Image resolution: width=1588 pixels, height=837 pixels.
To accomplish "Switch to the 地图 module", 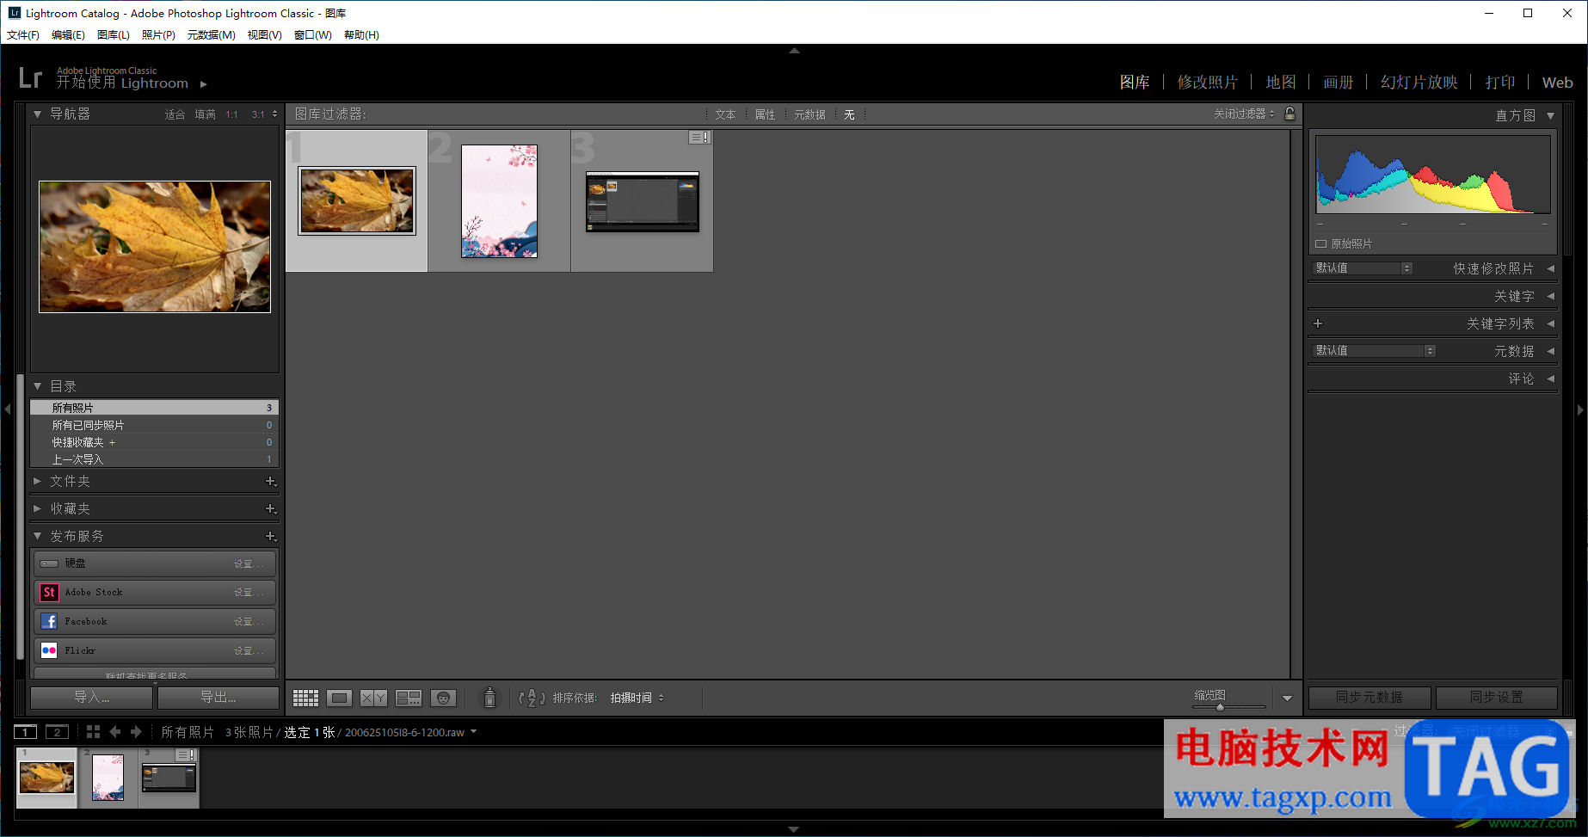I will point(1281,83).
